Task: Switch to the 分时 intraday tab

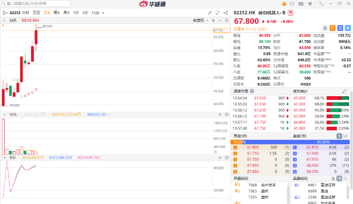Action: (x=25, y=12)
